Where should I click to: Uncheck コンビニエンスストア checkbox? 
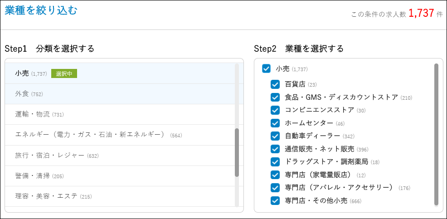(x=275, y=110)
